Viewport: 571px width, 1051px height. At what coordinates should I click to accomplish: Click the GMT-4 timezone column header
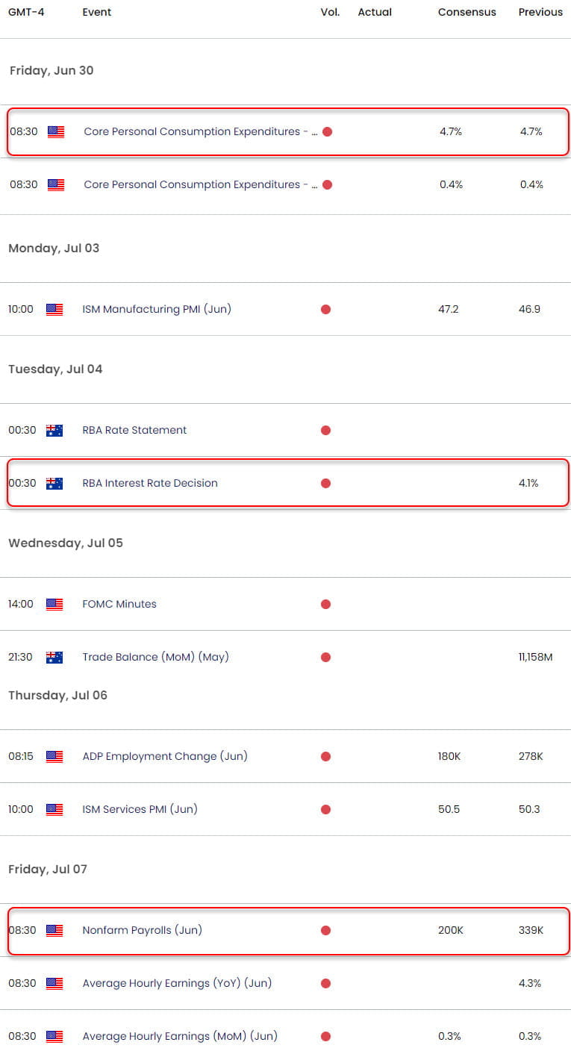[26, 12]
